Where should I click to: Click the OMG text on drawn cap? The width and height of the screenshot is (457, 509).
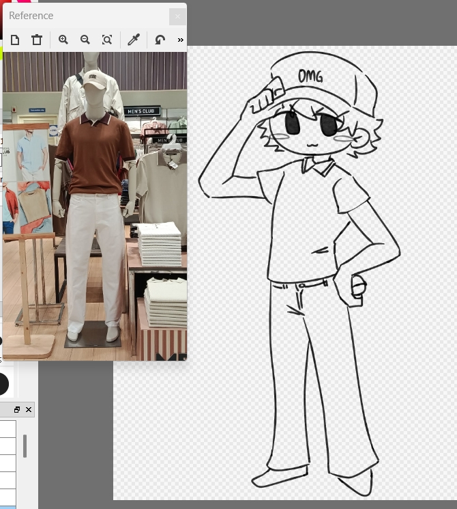click(x=310, y=76)
